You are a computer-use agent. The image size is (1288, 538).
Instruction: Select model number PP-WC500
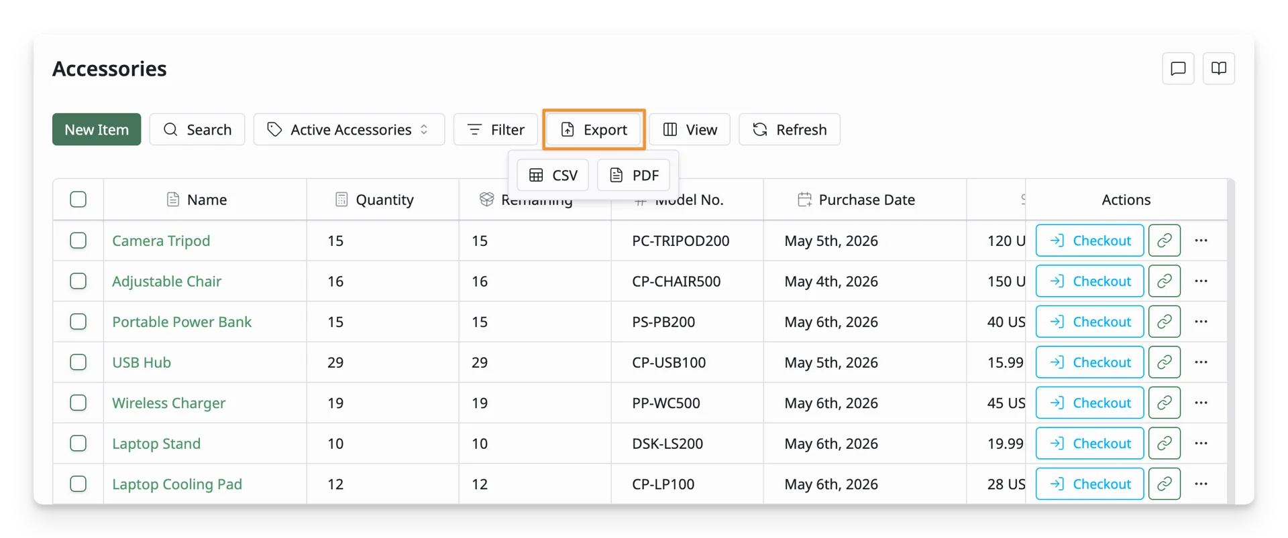click(x=665, y=403)
